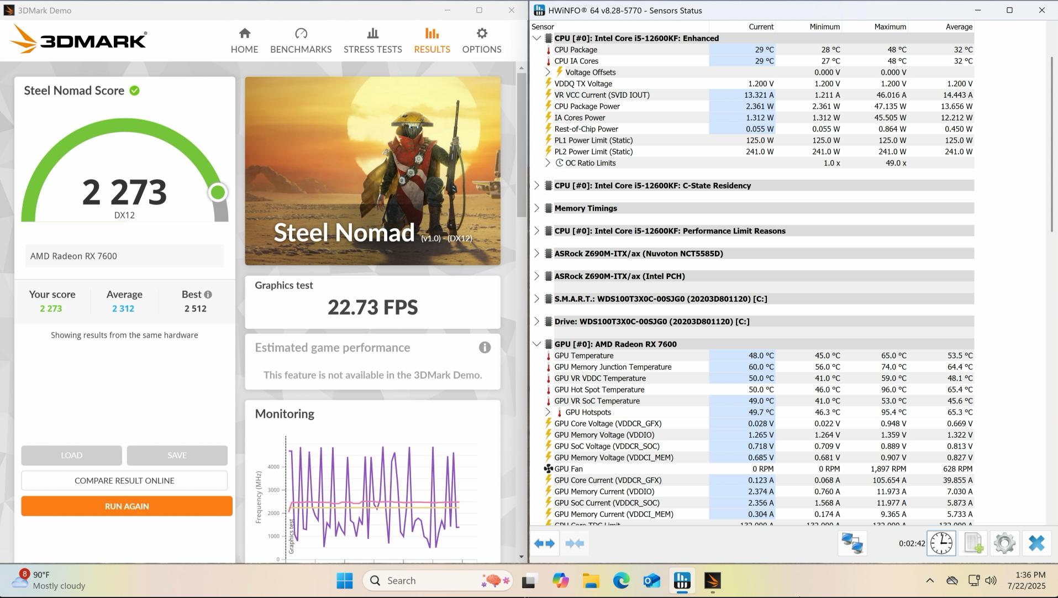This screenshot has width=1058, height=598.
Task: Click the info icon next to Best score
Action: [x=208, y=295]
